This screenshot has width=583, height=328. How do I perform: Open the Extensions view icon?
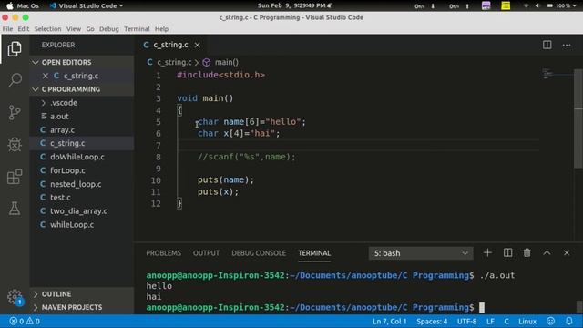pyautogui.click(x=15, y=177)
